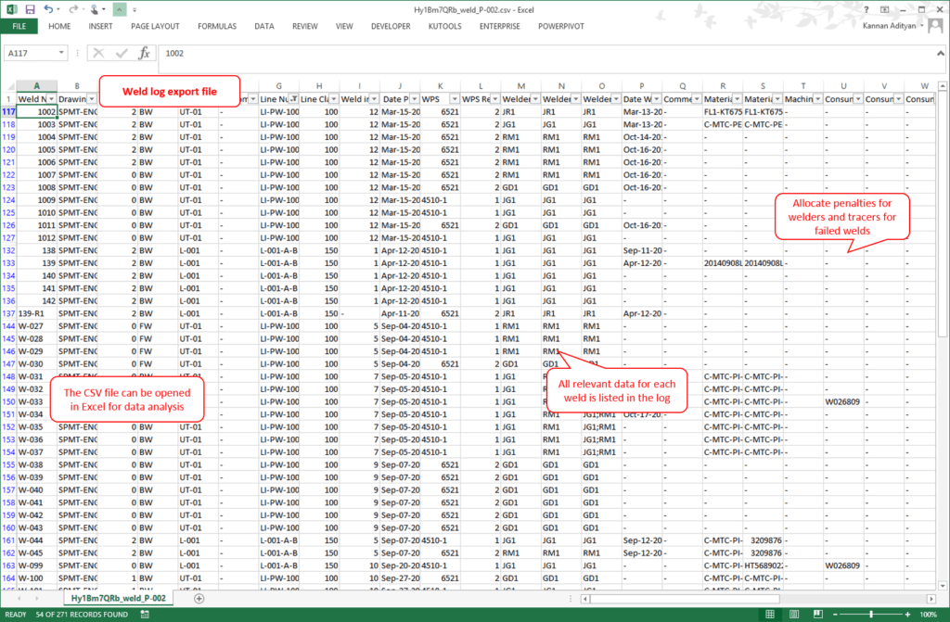Expand the formula bar chevron

coord(941,53)
